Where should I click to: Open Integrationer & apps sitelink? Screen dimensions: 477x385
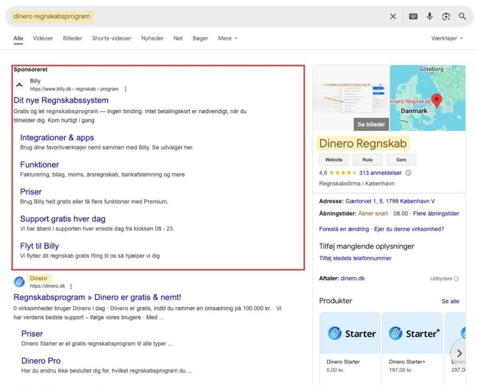coord(57,138)
